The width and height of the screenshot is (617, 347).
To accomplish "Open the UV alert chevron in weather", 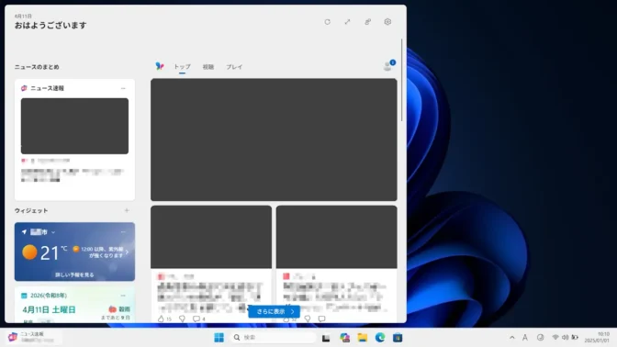I will pos(127,252).
